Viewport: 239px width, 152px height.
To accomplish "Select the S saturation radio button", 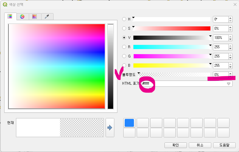I will [124, 28].
